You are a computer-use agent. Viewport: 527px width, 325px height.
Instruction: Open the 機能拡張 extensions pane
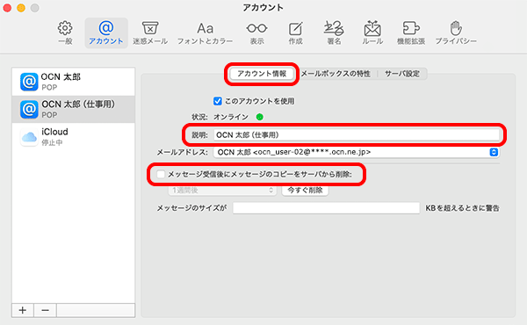pyautogui.click(x=411, y=32)
